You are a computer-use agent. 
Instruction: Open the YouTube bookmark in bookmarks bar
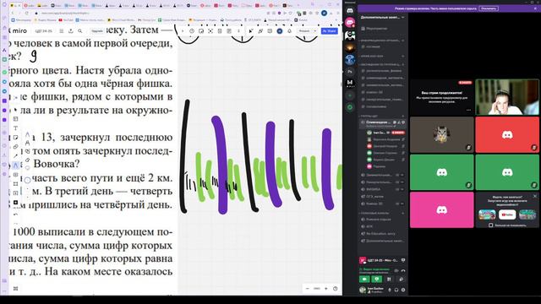coord(67,20)
